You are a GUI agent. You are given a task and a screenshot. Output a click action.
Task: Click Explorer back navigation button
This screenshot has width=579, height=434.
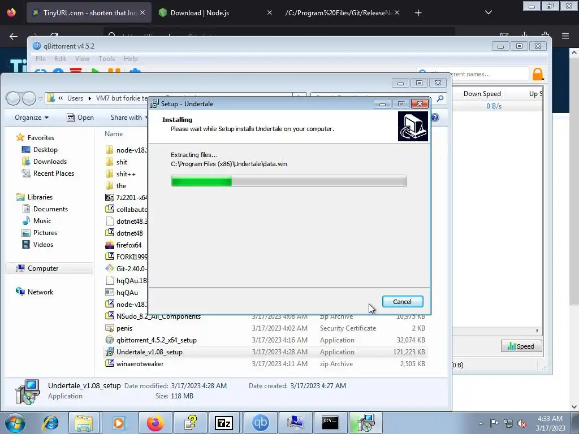tap(14, 98)
